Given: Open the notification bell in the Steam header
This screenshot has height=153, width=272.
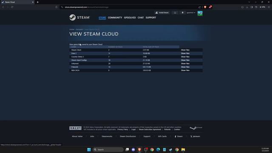Looking at the screenshot, I should 182,13.
